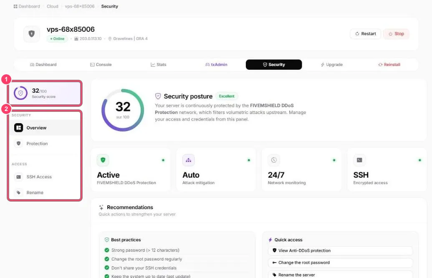
Task: Click the Cloud breadcrumb link
Action: 52,6
